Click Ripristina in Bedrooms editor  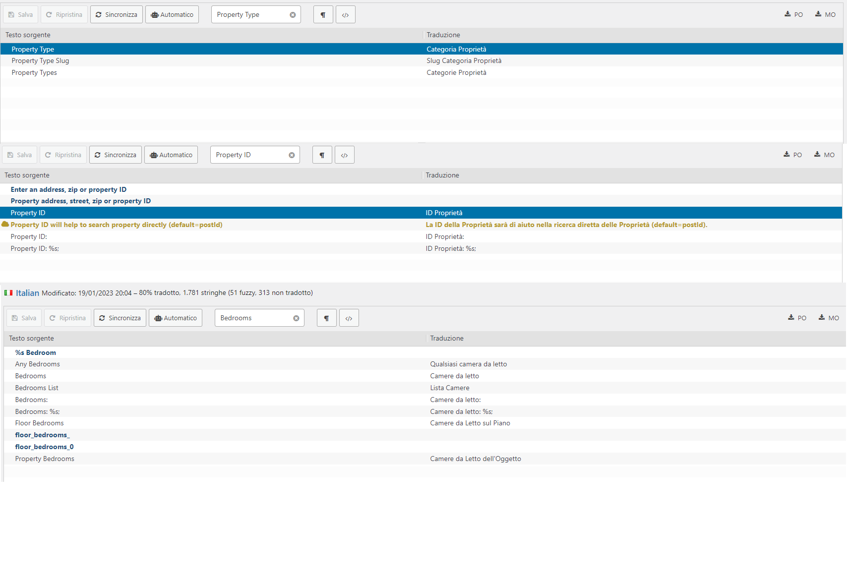point(68,318)
